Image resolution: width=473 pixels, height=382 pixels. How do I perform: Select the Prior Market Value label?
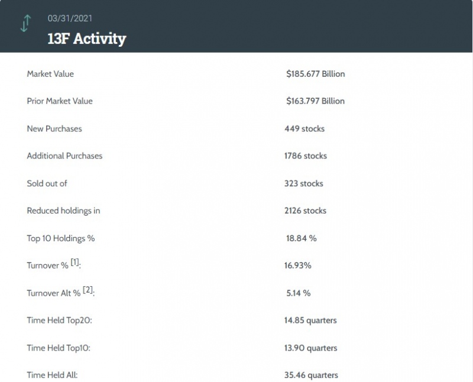[x=60, y=101]
